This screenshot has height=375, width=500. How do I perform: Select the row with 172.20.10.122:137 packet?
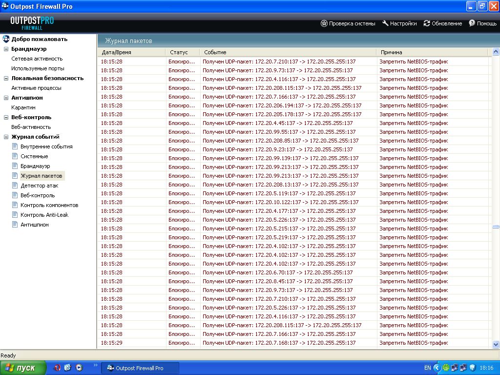tap(293, 202)
